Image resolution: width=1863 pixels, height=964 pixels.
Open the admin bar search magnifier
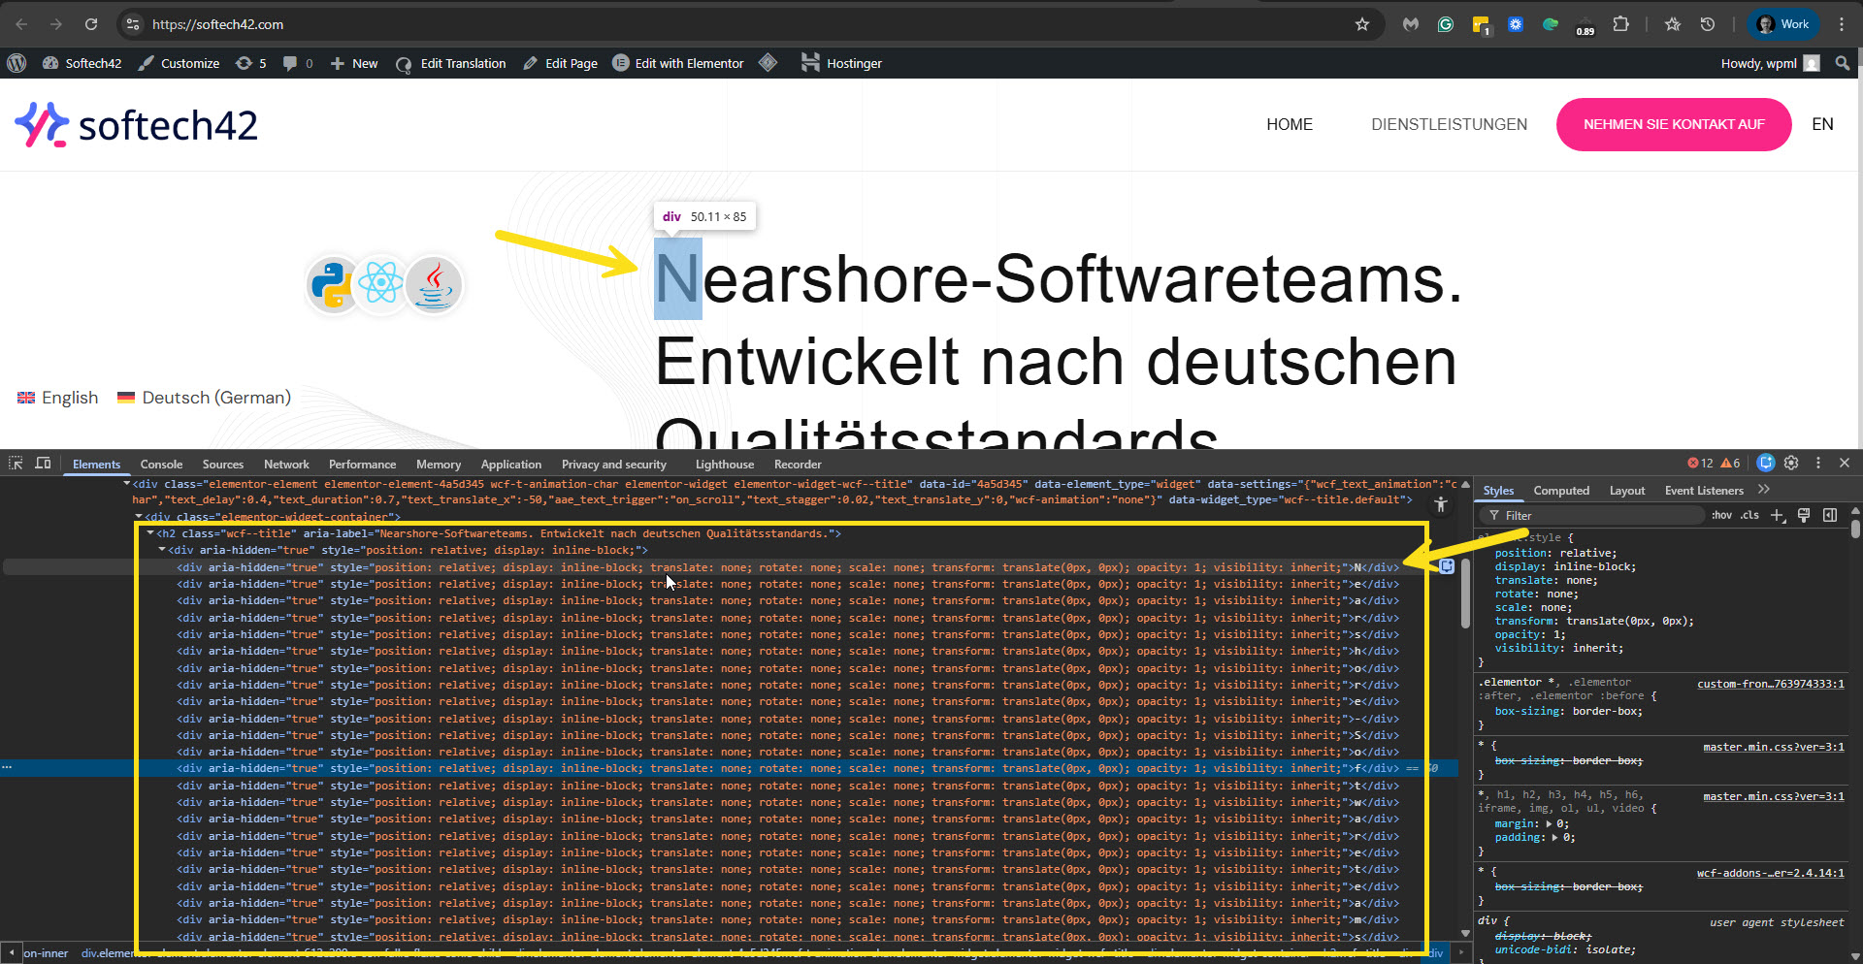1843,63
